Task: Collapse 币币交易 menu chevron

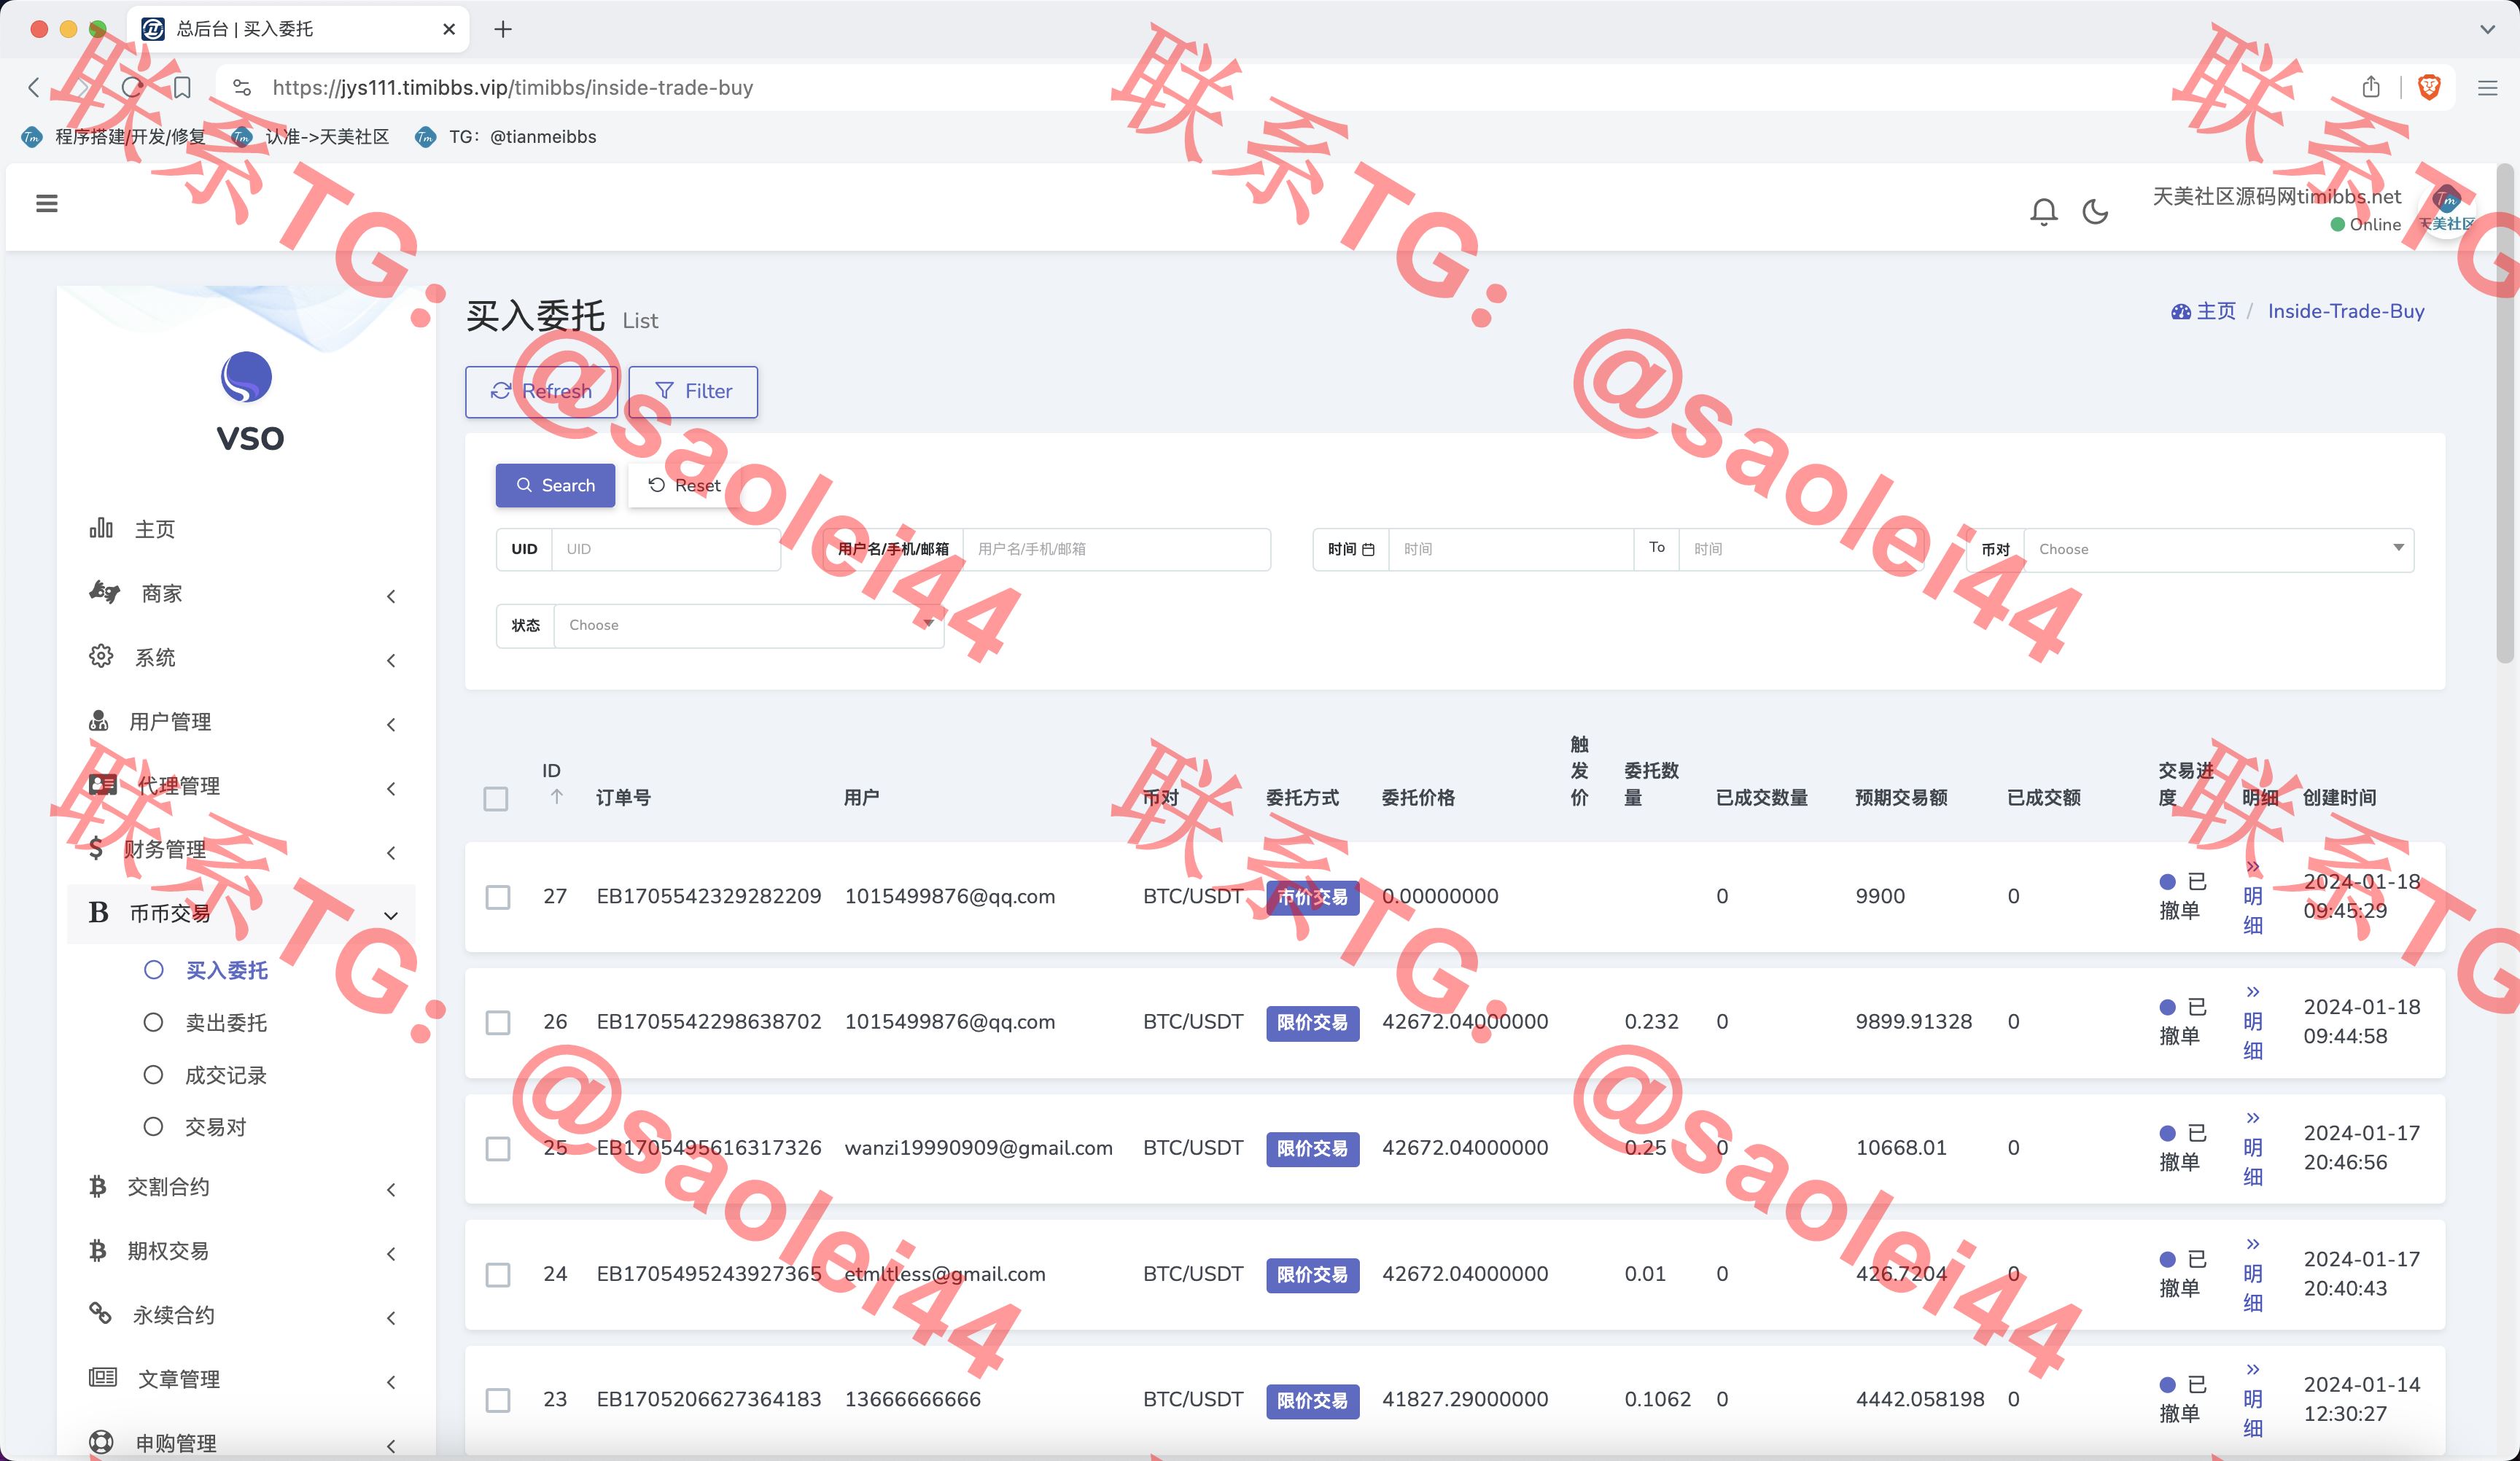Action: [x=391, y=915]
